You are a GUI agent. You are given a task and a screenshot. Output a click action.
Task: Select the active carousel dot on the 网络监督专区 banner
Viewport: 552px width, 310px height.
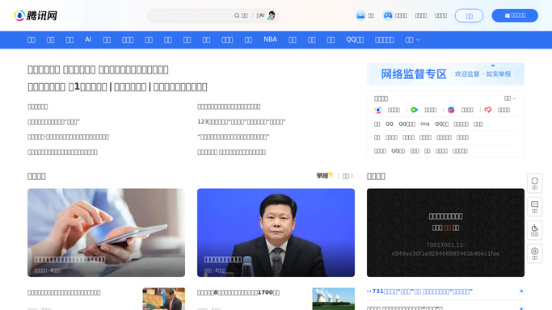tap(493, 65)
